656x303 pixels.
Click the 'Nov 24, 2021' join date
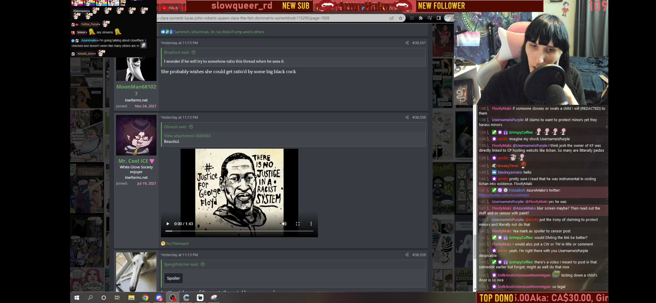[x=145, y=106]
